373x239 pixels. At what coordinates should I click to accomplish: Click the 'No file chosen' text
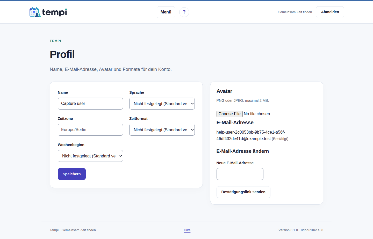click(257, 114)
